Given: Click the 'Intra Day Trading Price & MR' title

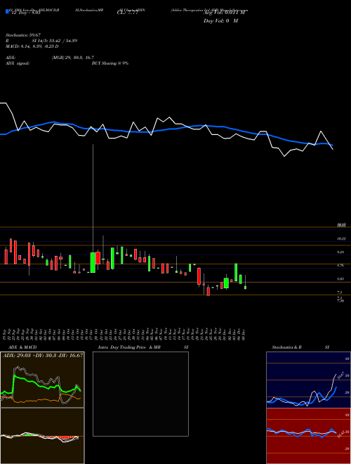Looking at the screenshot, I should (130, 347).
